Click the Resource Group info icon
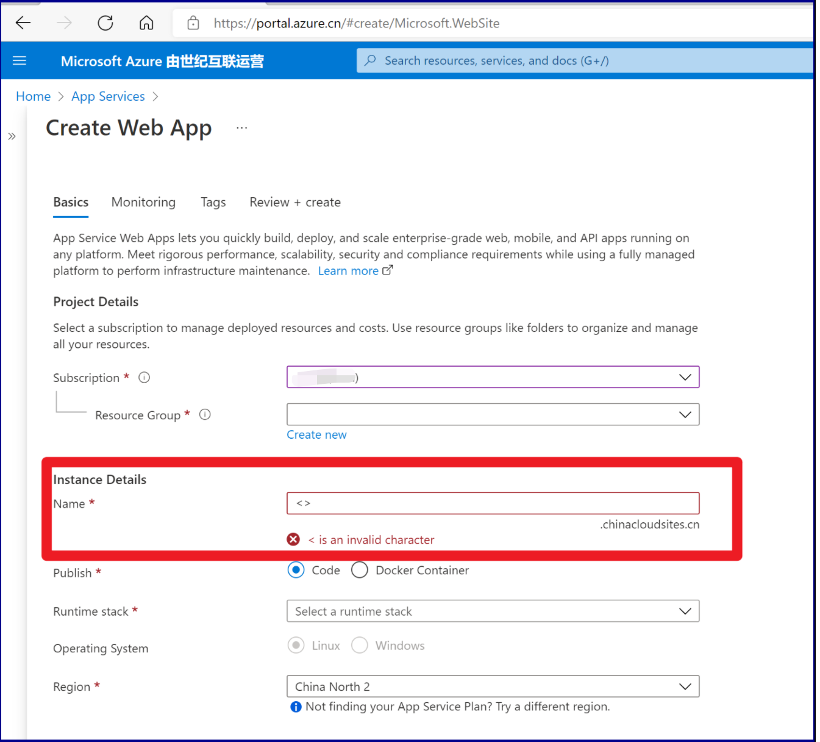The height and width of the screenshot is (742, 820). coord(205,415)
